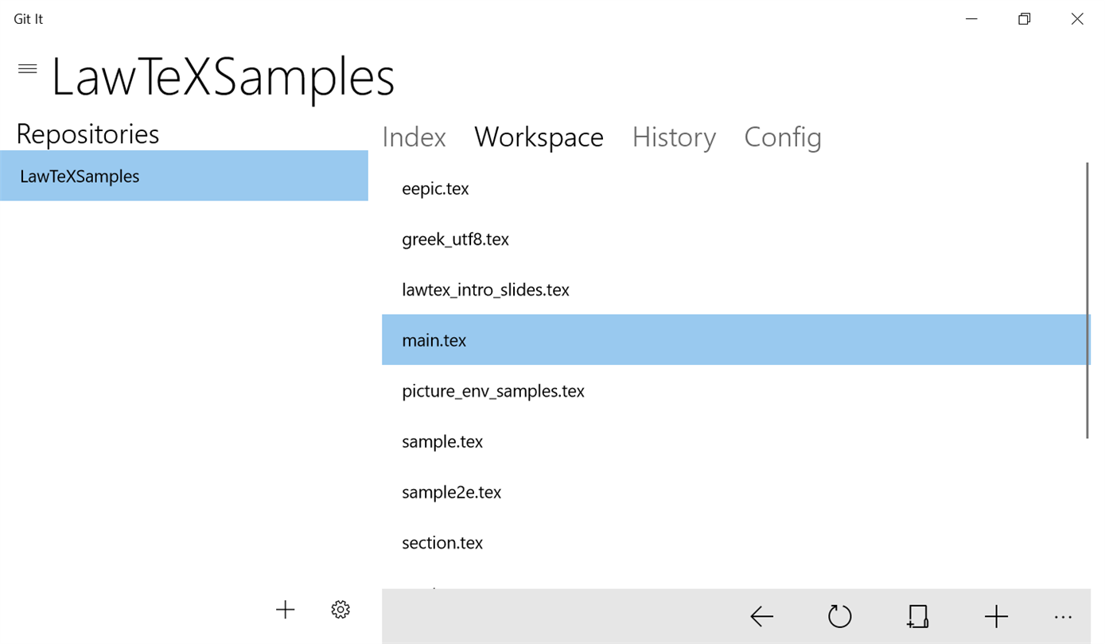Screen dimensions: 1105x644
Task: Add a new repository with plus icon
Action: (x=285, y=610)
